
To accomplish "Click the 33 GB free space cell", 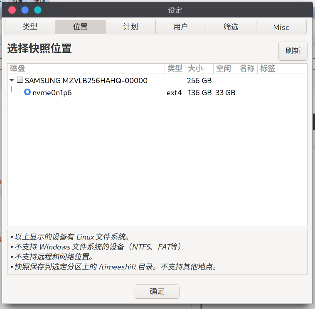I will click(225, 93).
